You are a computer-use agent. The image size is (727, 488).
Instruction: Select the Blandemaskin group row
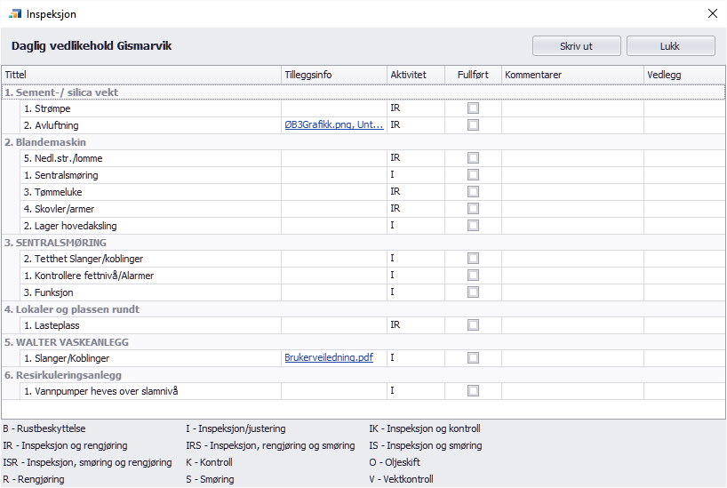46,142
